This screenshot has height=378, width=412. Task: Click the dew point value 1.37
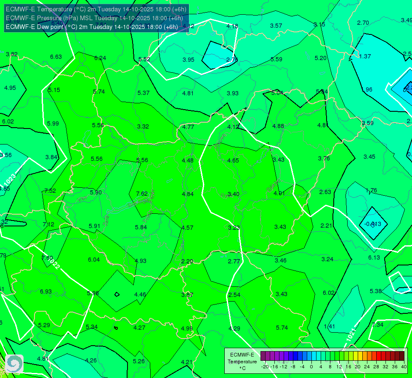click(x=365, y=56)
